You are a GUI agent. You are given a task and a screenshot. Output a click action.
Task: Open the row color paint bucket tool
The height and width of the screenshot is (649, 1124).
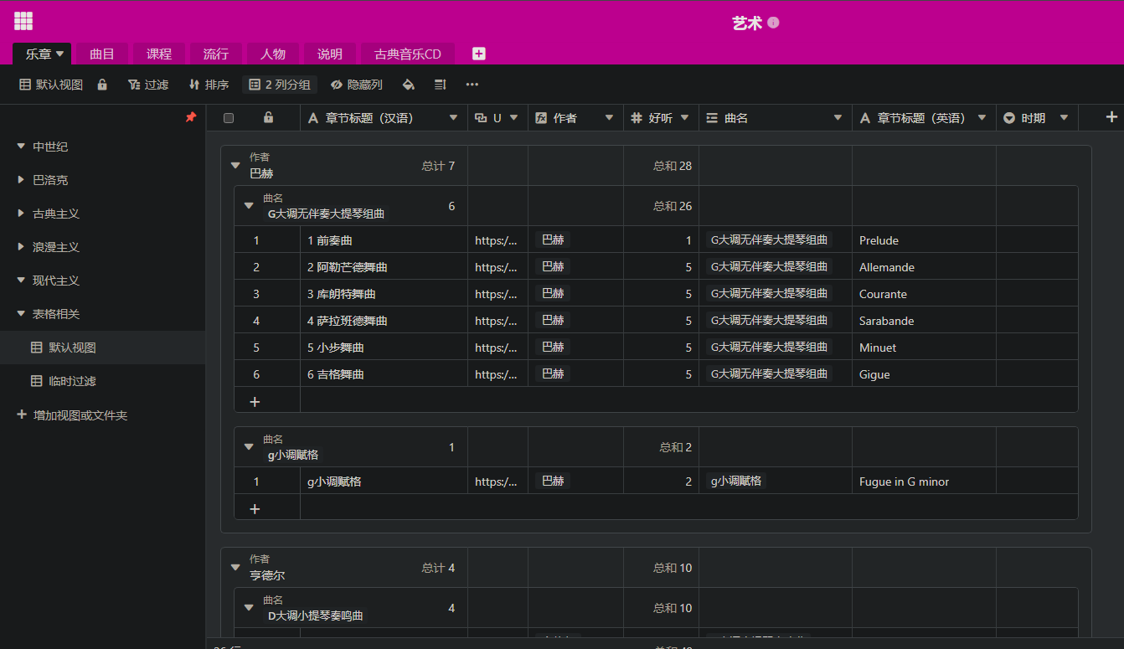pyautogui.click(x=408, y=85)
